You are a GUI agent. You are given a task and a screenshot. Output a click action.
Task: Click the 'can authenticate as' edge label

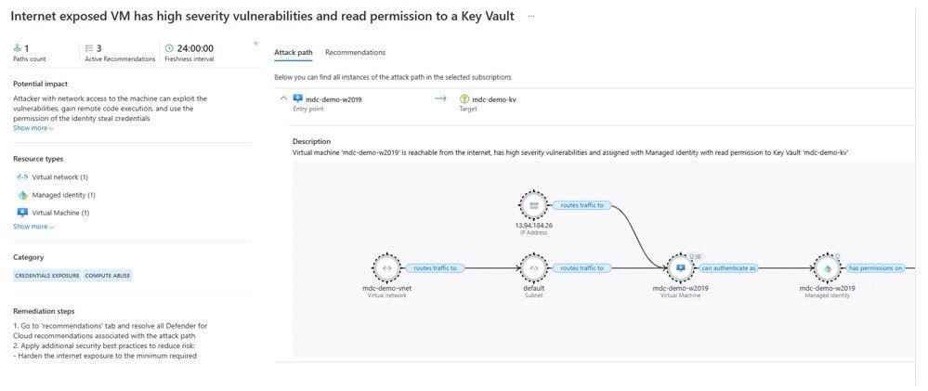(x=728, y=268)
